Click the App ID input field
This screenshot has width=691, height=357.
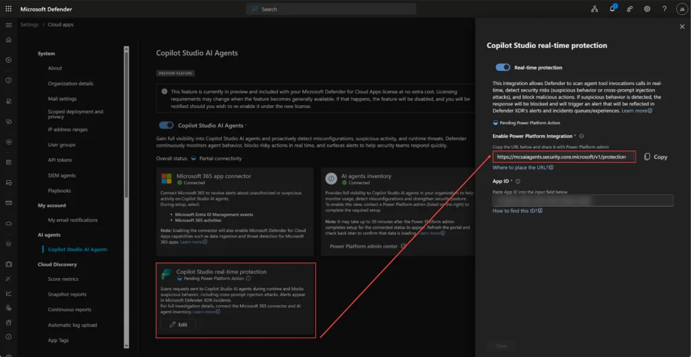click(x=583, y=200)
